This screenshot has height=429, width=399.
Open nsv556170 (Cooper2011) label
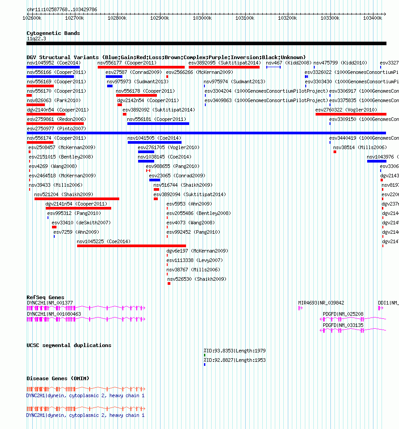click(56, 91)
